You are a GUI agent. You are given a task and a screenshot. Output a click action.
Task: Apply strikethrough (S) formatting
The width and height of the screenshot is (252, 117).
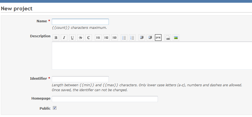pos(80,38)
